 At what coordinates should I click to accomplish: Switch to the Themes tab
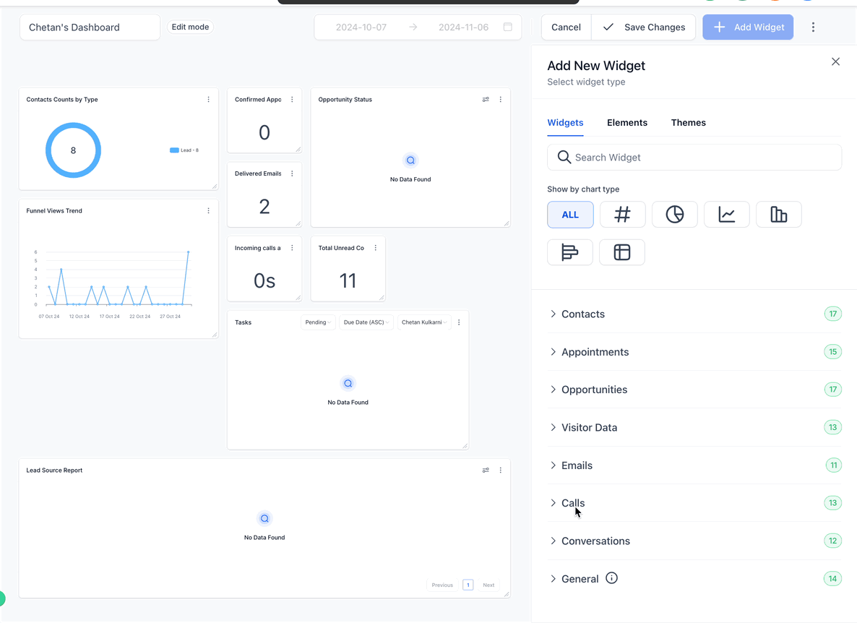click(688, 122)
